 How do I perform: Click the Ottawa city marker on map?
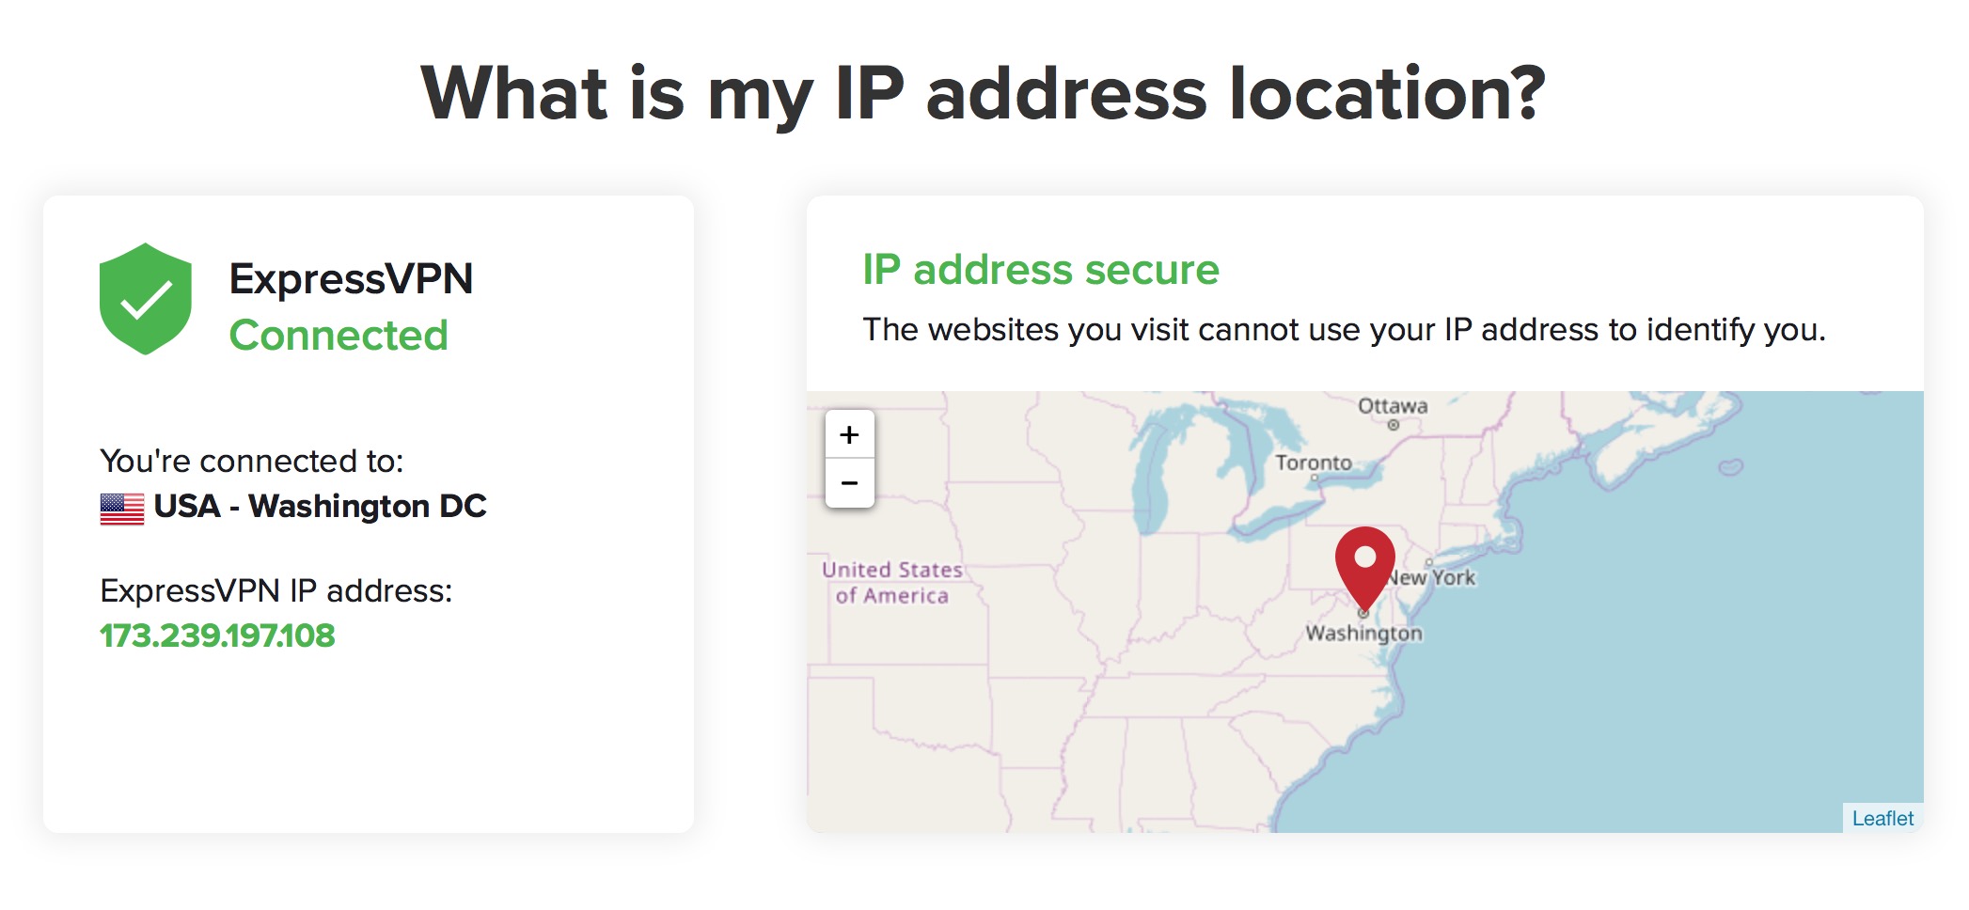tap(1394, 425)
